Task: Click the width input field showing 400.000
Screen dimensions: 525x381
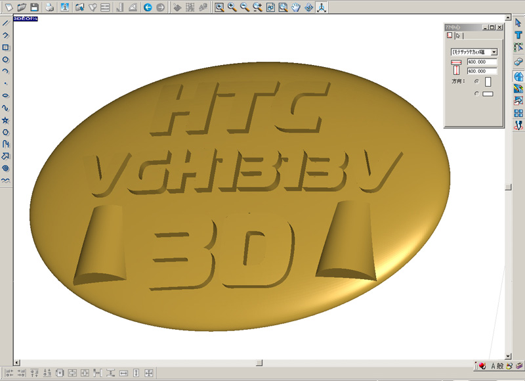Action: 481,62
